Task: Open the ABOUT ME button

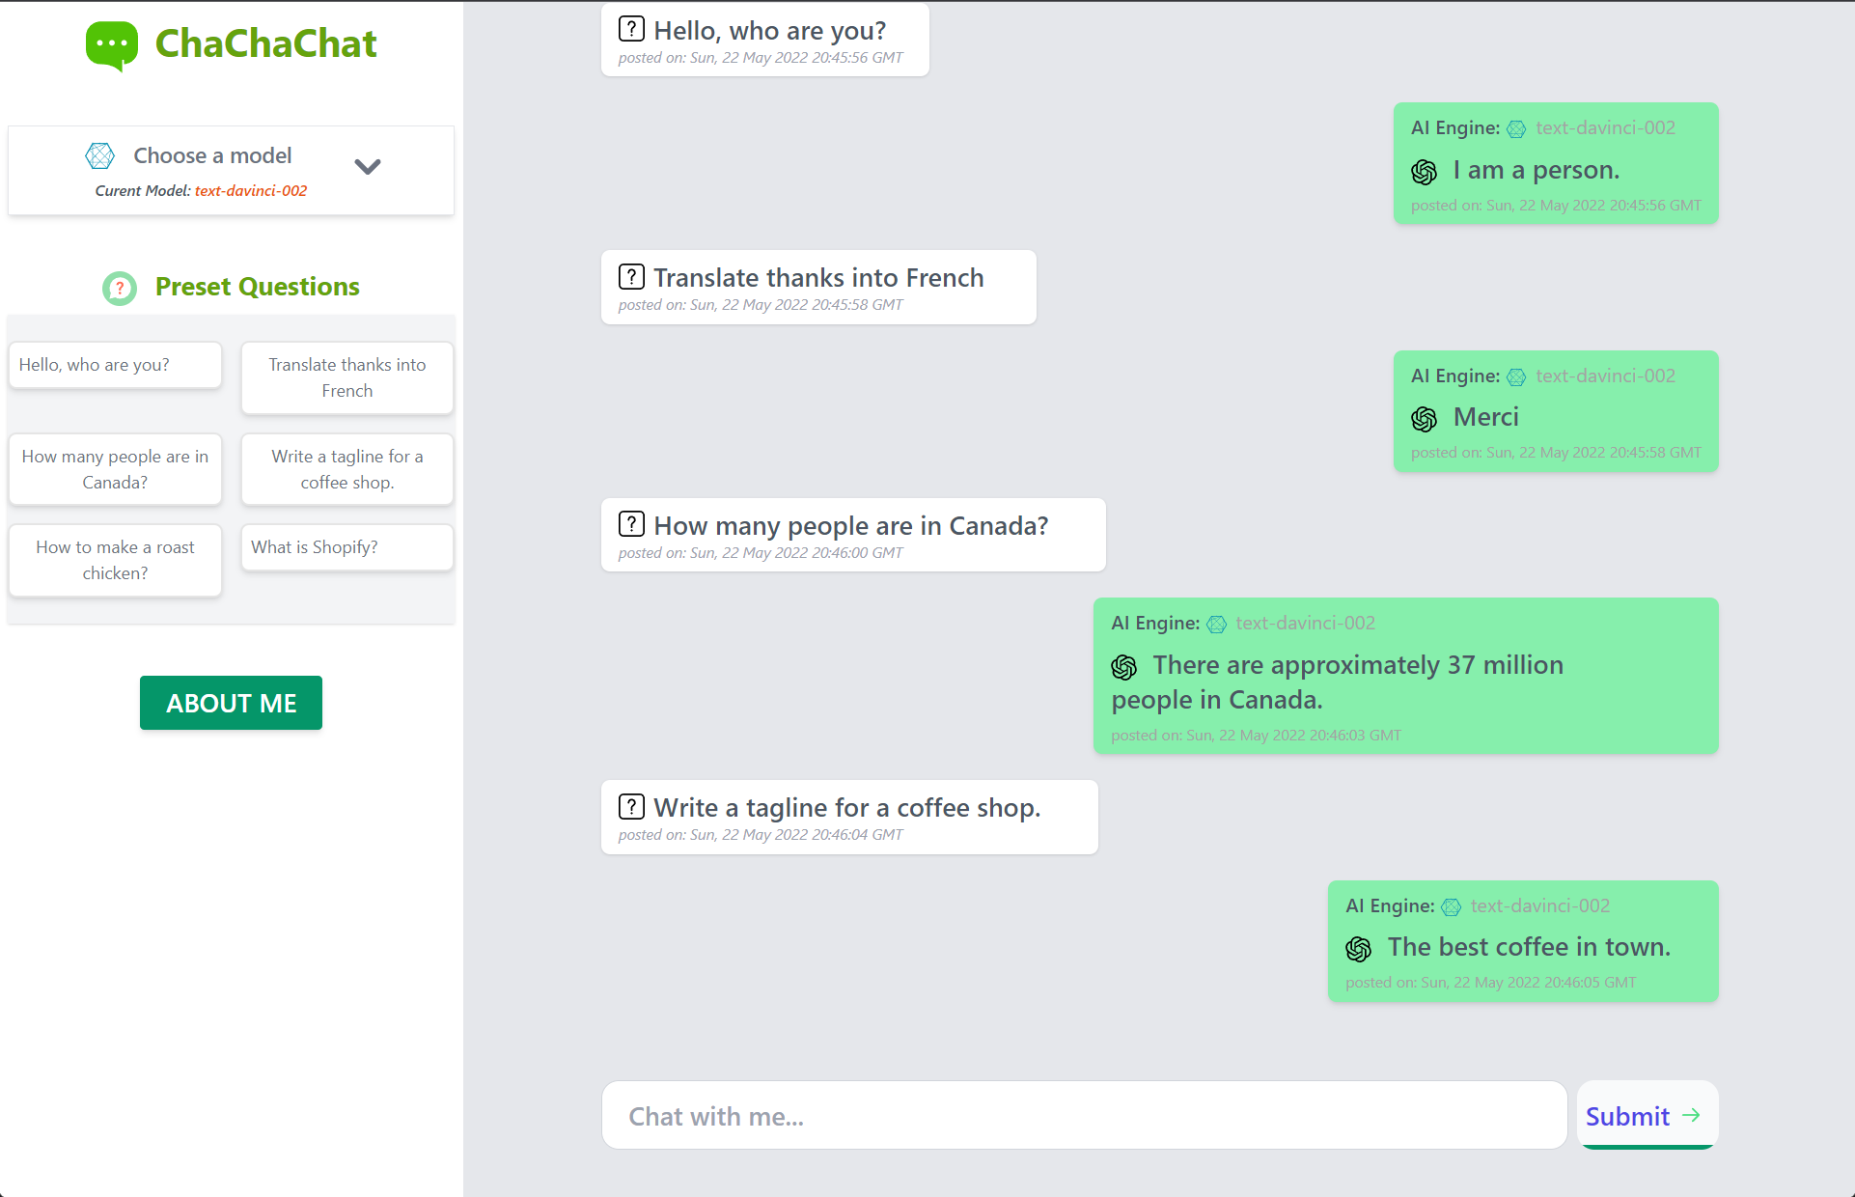Action: pyautogui.click(x=231, y=703)
